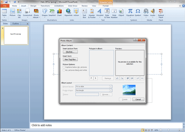
Task: Click the WordArt icon
Action: click(x=100, y=11)
